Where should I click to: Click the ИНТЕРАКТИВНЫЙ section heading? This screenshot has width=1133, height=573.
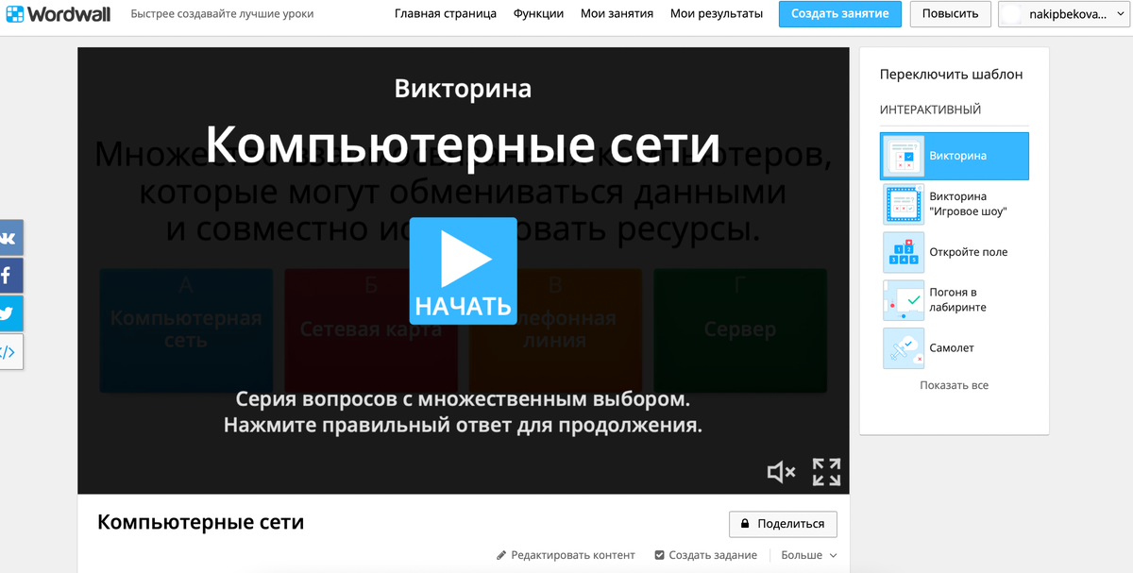(x=930, y=110)
